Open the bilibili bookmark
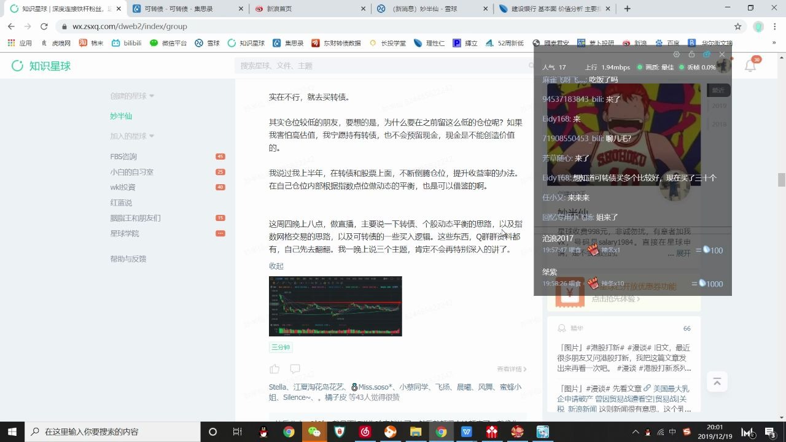This screenshot has width=786, height=442. tap(126, 43)
